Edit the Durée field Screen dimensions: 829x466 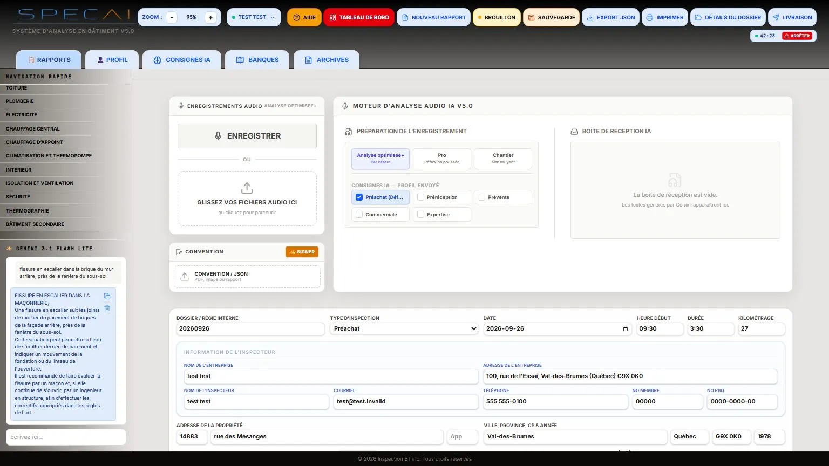711,329
